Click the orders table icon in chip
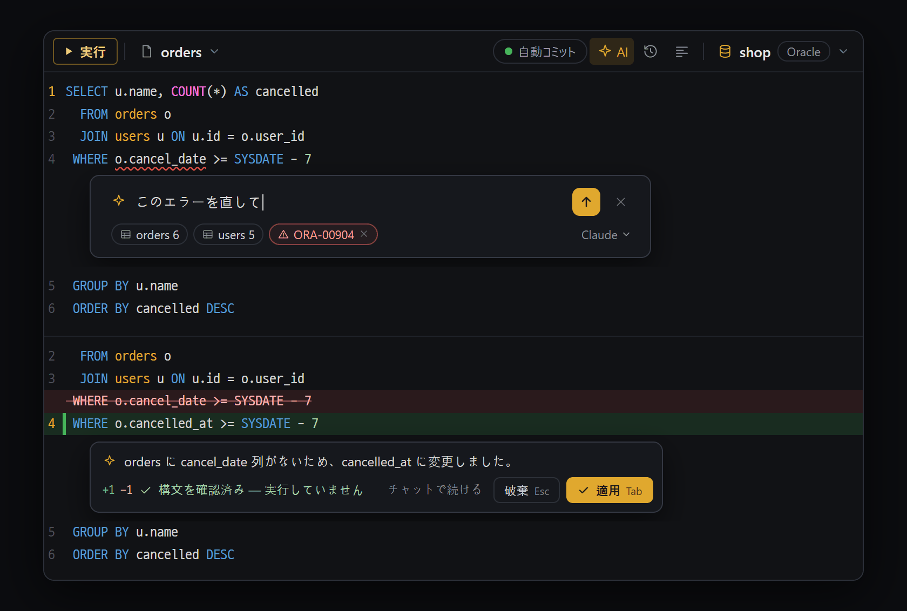 tap(126, 234)
